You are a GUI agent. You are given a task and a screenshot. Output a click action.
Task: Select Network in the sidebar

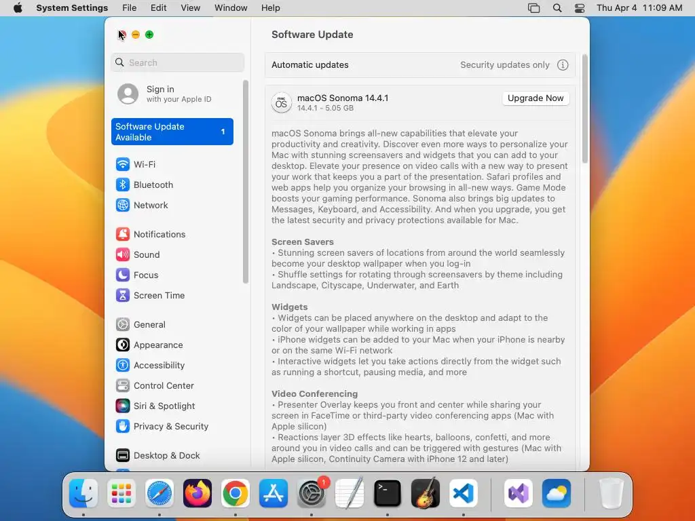[172, 205]
